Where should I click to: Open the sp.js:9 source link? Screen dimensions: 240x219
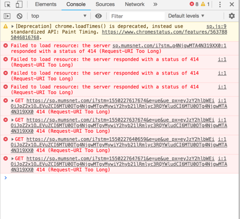216,26
